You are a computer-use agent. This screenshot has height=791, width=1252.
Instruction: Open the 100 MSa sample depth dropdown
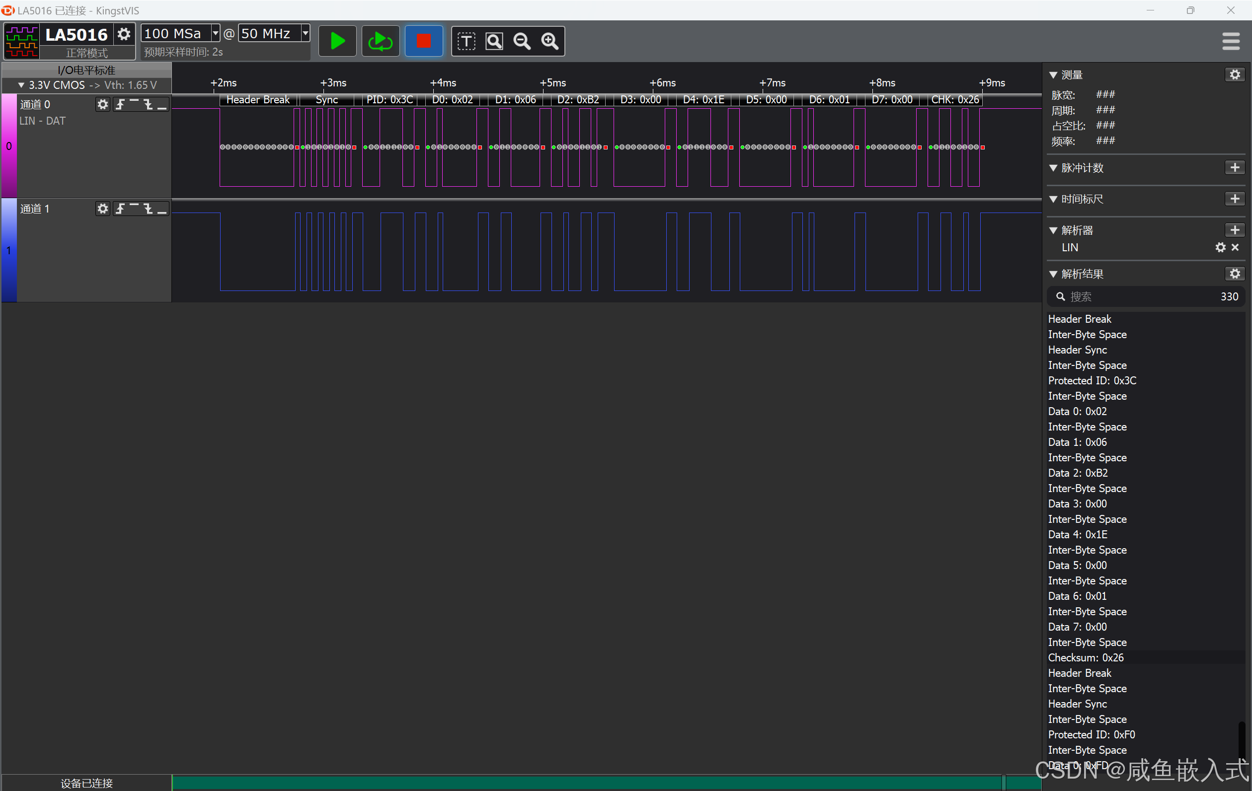(215, 34)
